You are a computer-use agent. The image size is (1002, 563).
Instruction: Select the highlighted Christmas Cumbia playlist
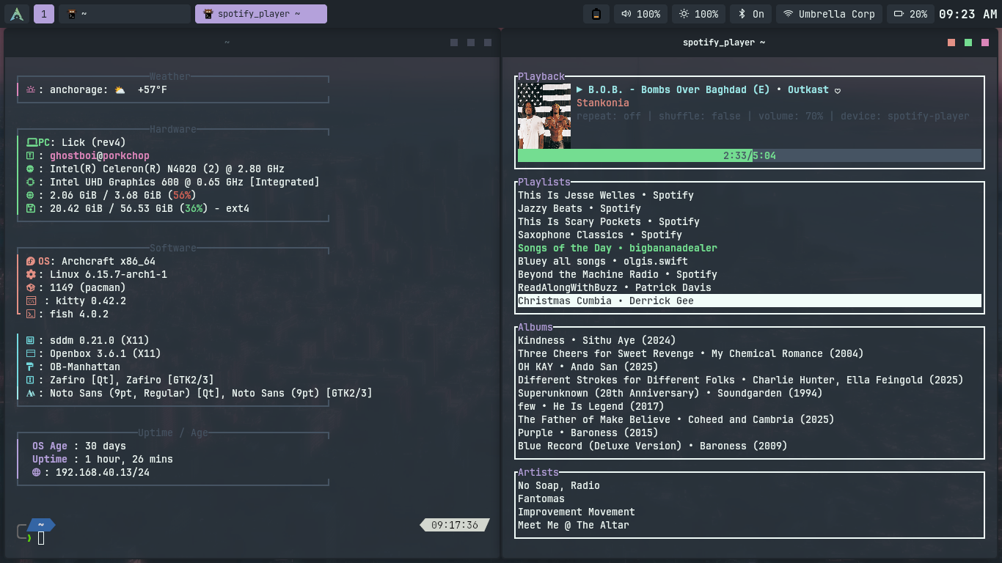[750, 301]
